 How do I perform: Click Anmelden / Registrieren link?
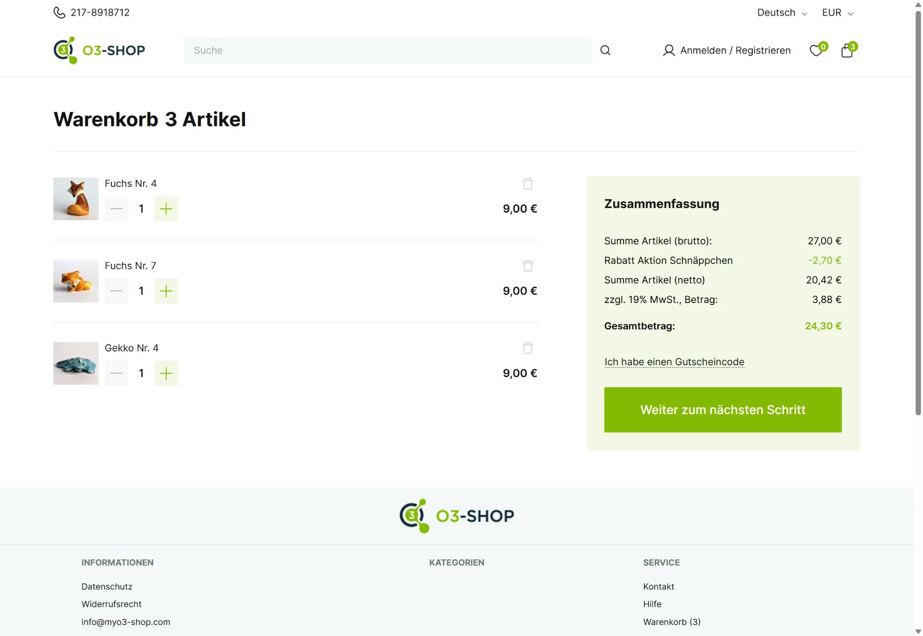735,50
